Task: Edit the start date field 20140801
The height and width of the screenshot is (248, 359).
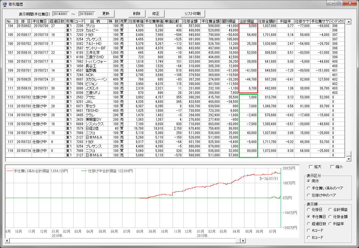Action: 61,14
